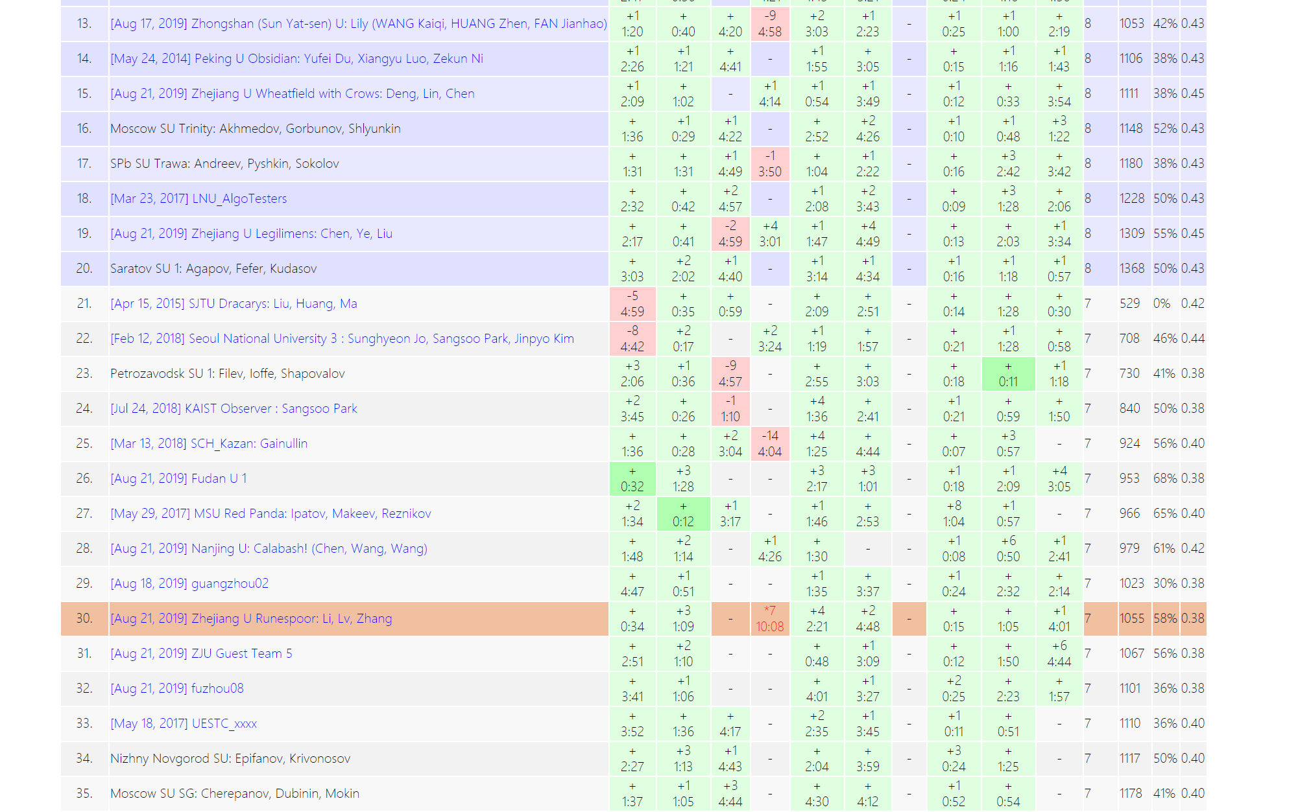Click the red *7 10:08 result cell
Viewport: 1298px width, 812px height.
tap(769, 619)
